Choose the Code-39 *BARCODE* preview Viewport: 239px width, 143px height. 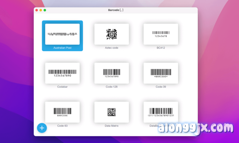tap(161, 73)
